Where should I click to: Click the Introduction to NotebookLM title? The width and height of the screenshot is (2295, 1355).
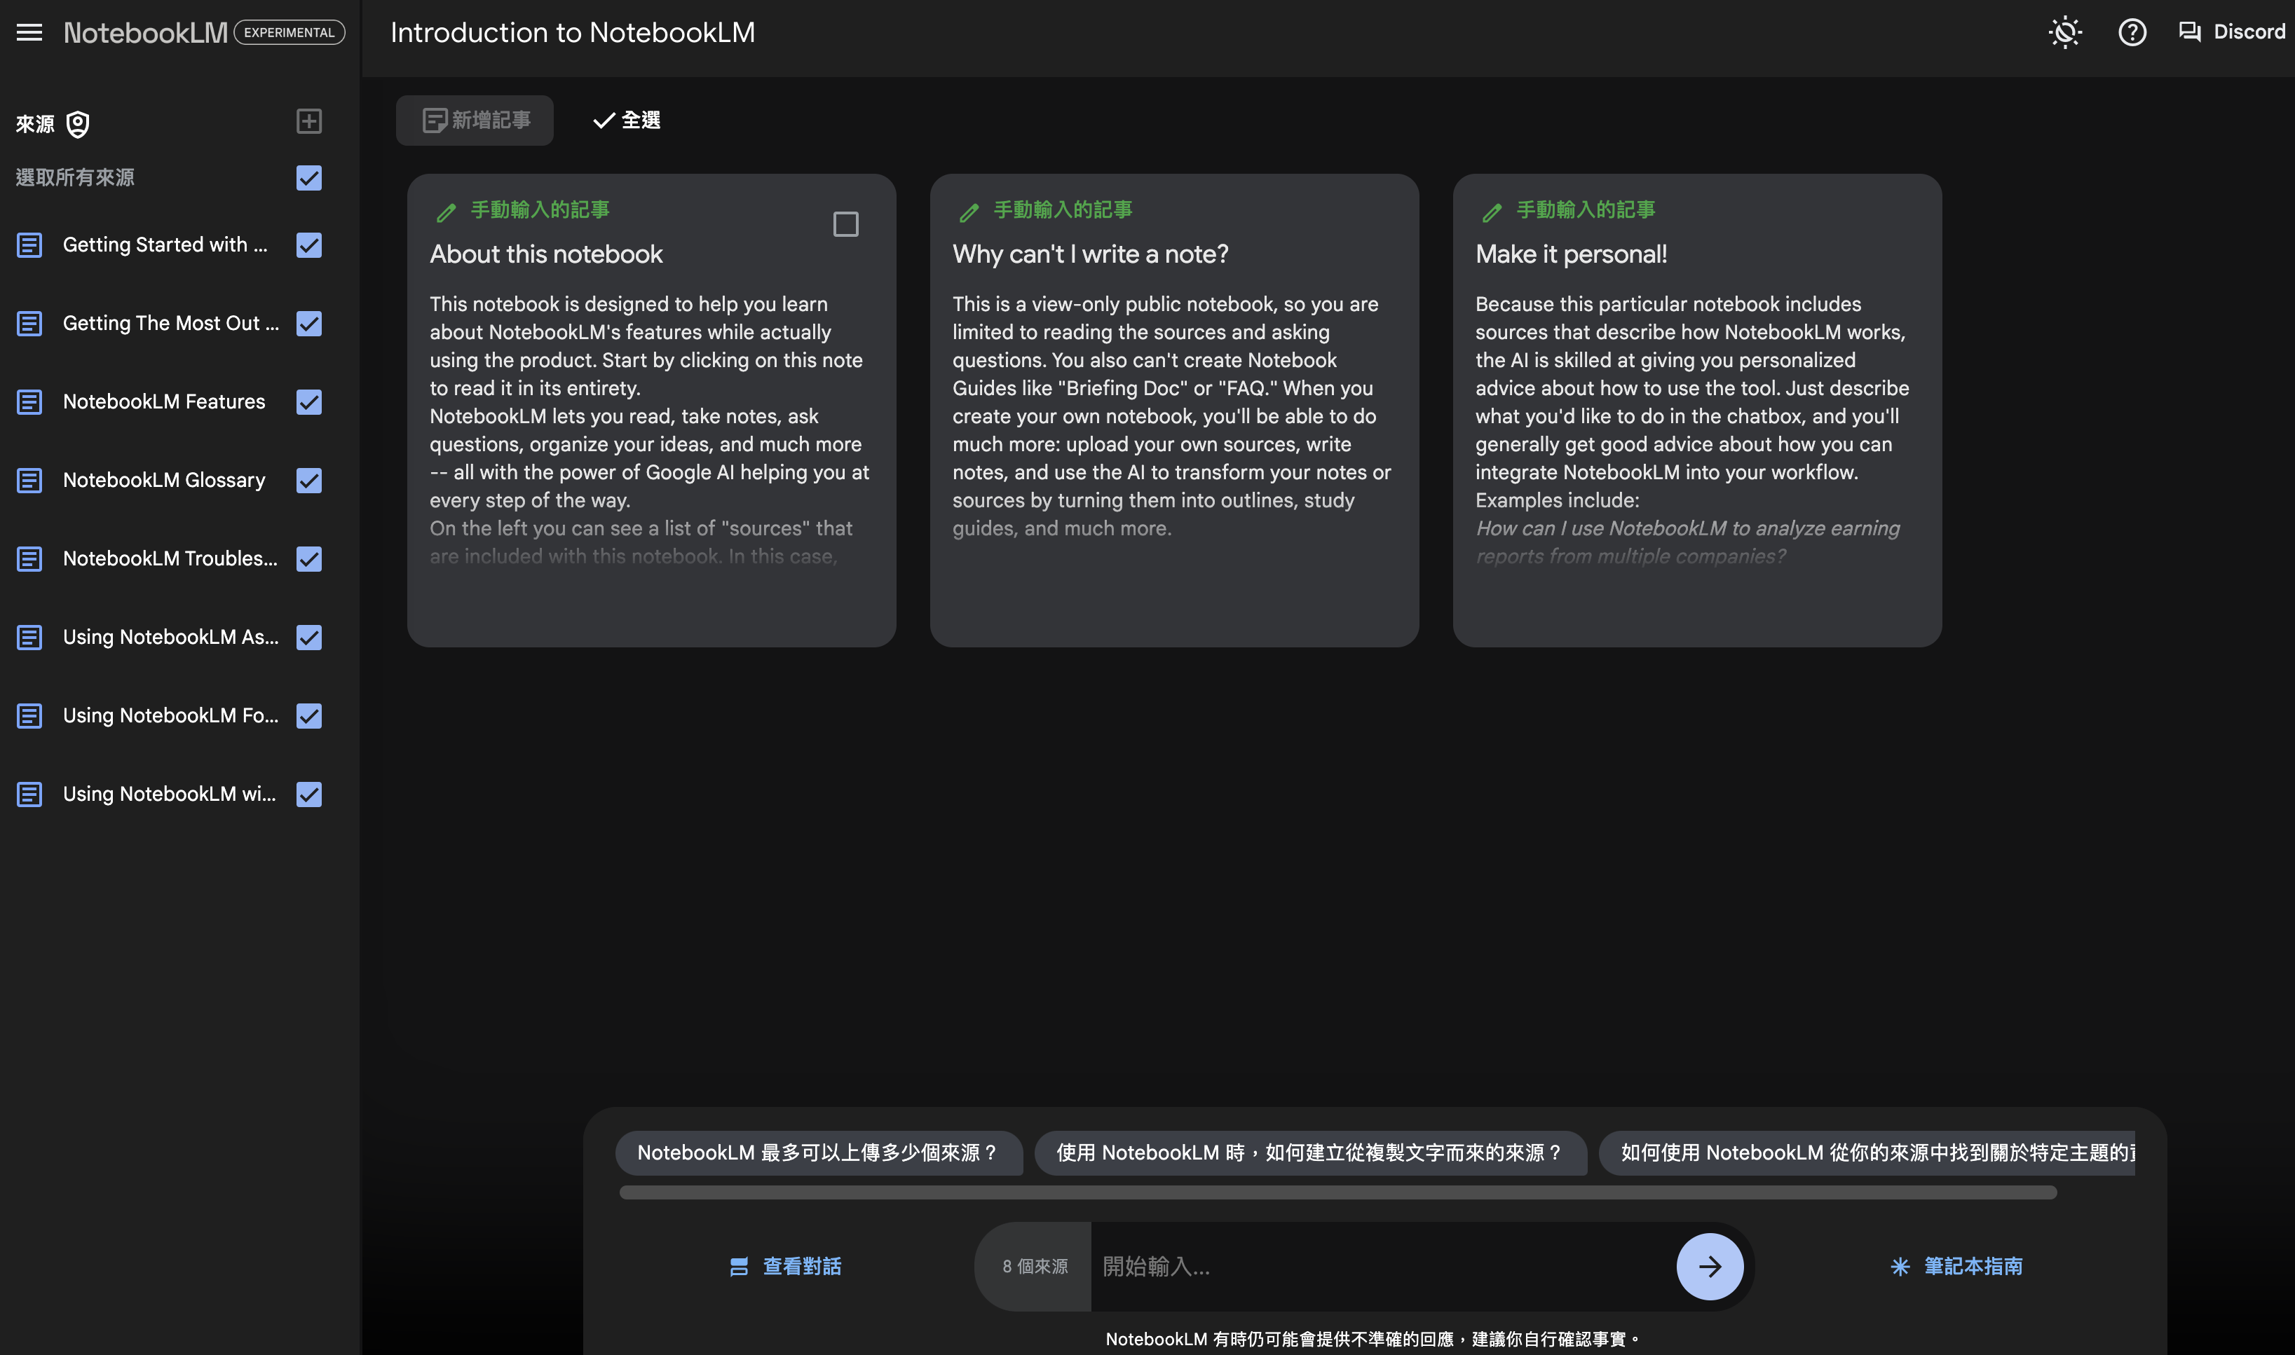(x=573, y=33)
